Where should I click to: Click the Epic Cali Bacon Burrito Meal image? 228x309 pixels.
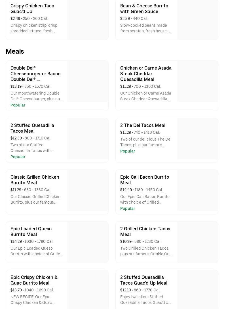click(197, 191)
